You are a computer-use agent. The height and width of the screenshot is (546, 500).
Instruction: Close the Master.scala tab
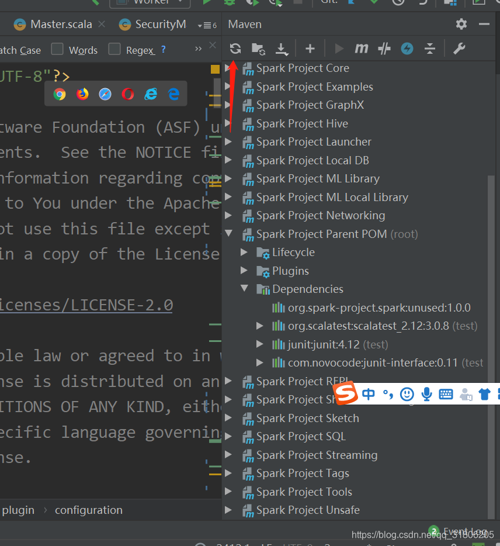(102, 24)
